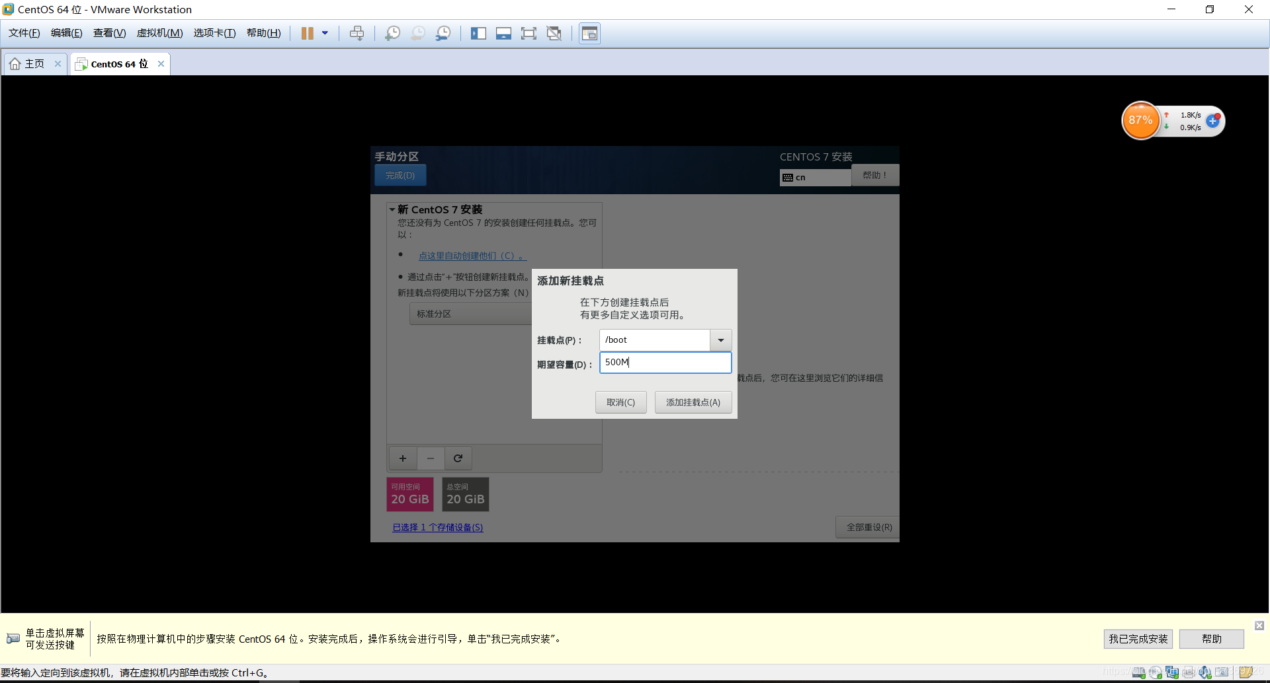Image resolution: width=1270 pixels, height=683 pixels.
Task: Click 我已完成安装 button
Action: click(x=1138, y=639)
